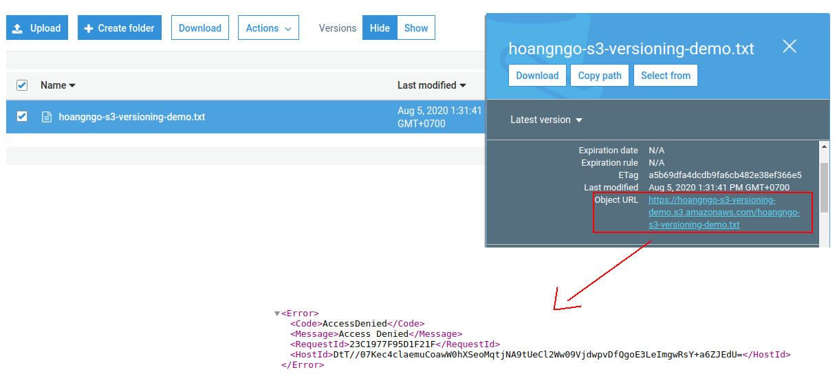Click the Expiration date N/A value
The width and height of the screenshot is (837, 385).
656,151
